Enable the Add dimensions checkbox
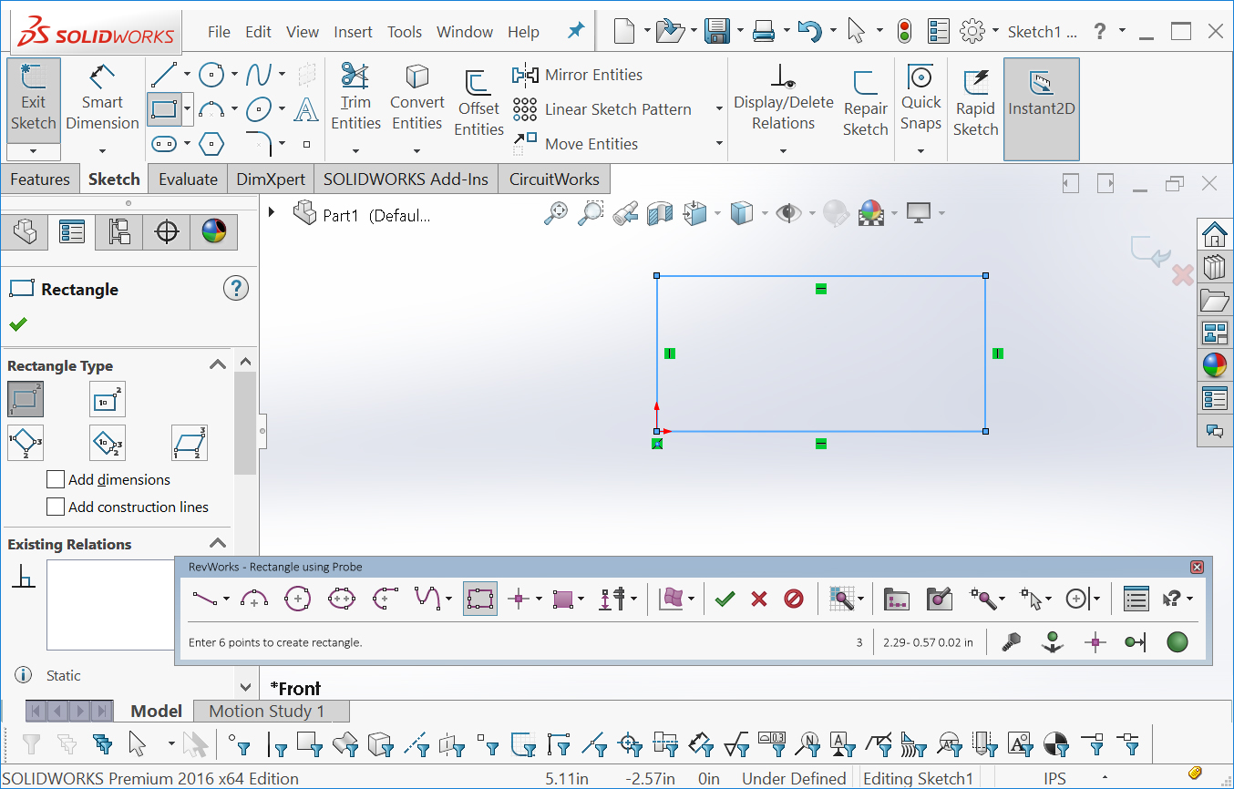The height and width of the screenshot is (789, 1234). [57, 479]
